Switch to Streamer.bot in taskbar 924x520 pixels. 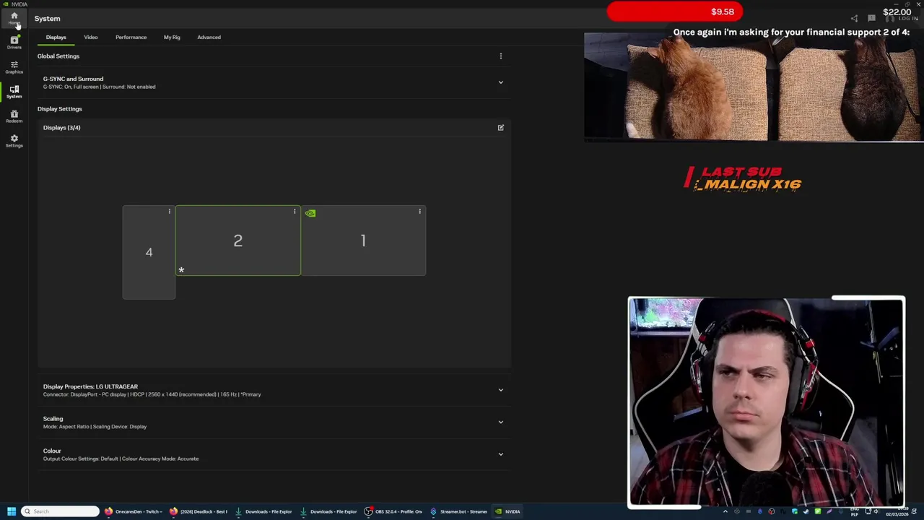click(458, 511)
